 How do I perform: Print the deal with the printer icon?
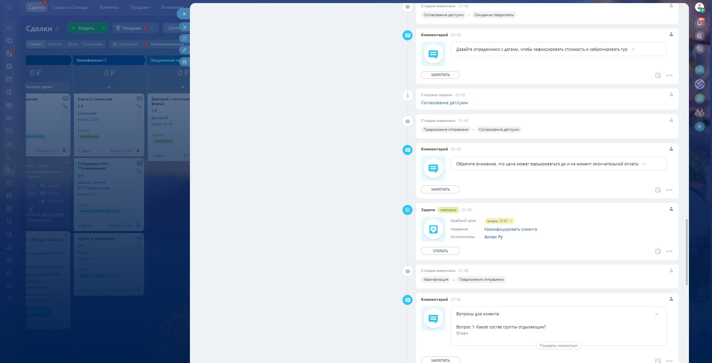tap(184, 62)
